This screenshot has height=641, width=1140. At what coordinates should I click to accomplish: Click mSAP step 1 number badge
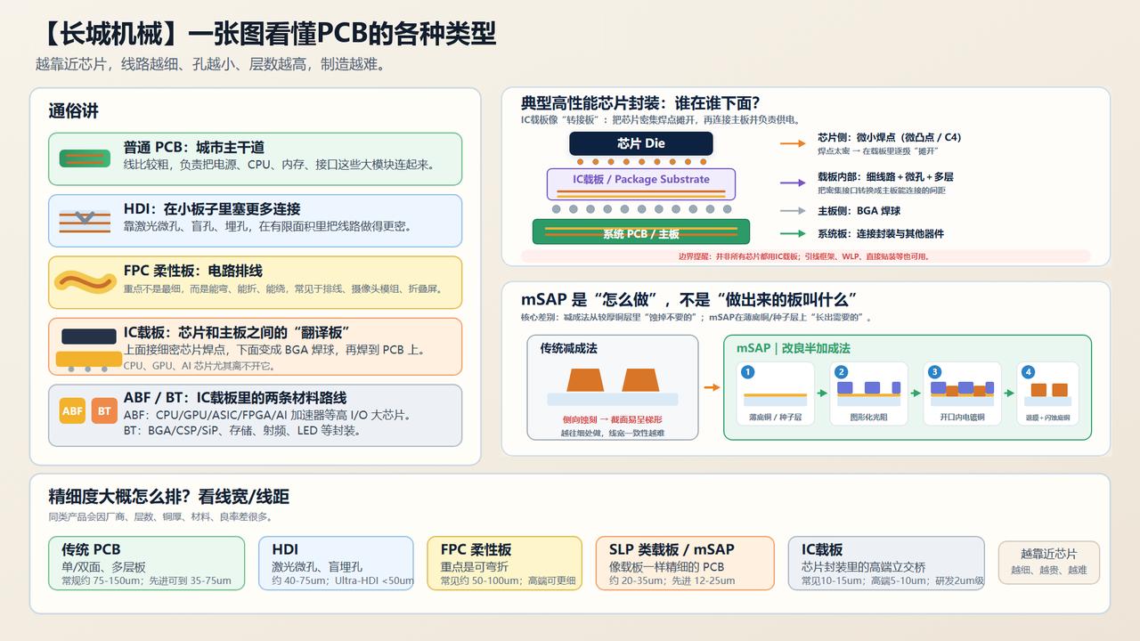[x=748, y=372]
